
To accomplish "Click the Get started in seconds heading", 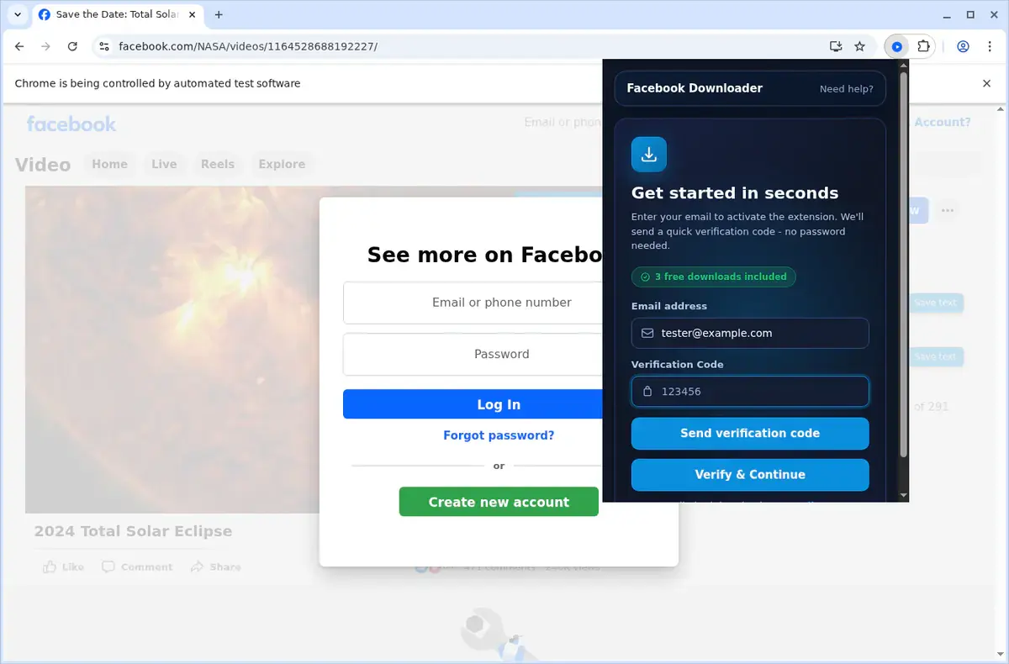I will click(x=735, y=192).
